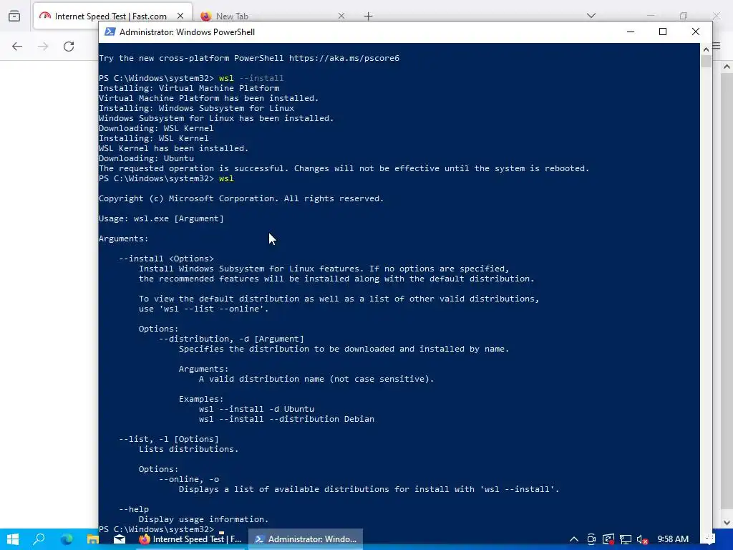
Task: Show hidden system tray icons
Action: pyautogui.click(x=574, y=539)
